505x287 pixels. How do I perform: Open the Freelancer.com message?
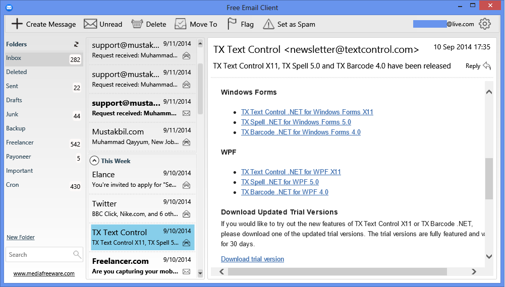pos(142,266)
